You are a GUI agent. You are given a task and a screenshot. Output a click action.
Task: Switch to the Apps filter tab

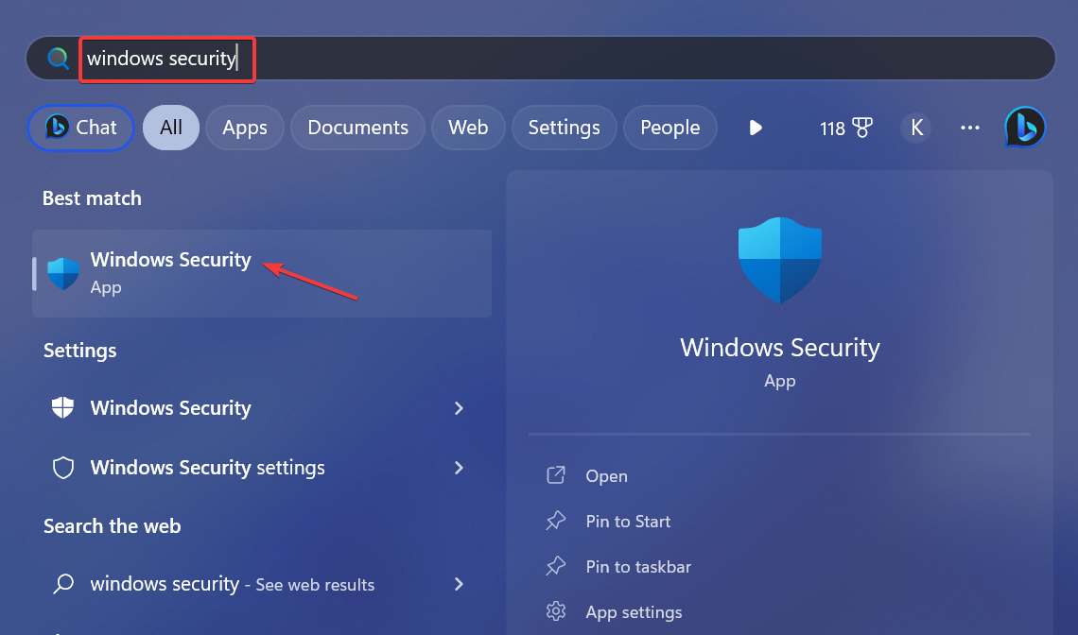[245, 128]
